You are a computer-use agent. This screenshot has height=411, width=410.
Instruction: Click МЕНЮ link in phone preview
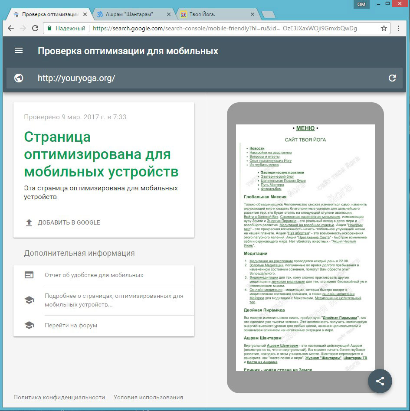coord(305,128)
